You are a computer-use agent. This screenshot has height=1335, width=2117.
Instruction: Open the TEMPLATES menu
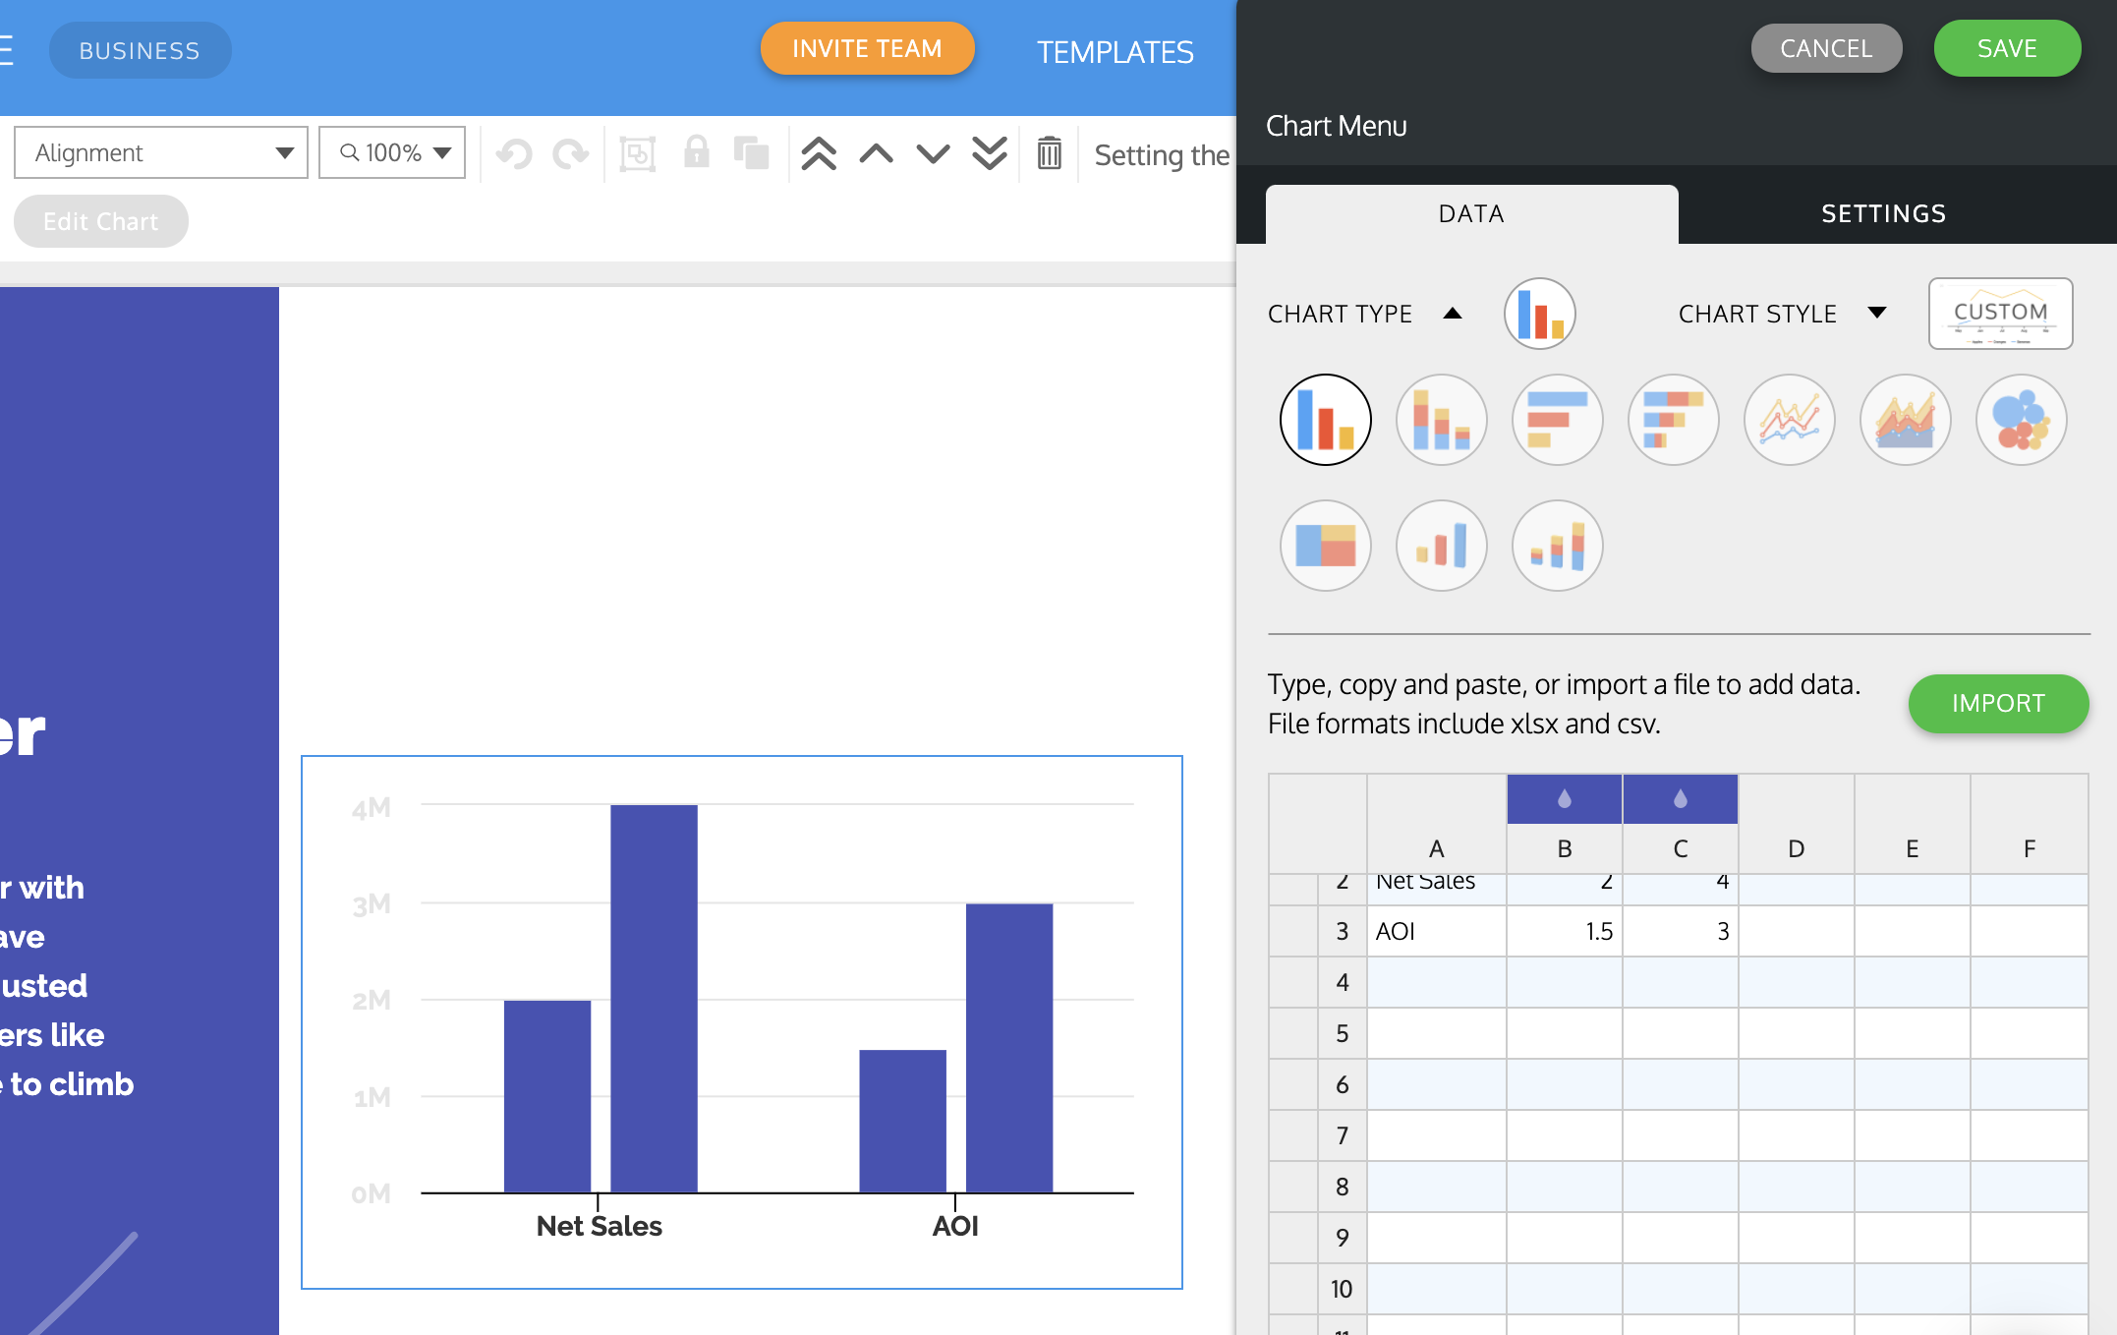1116,52
